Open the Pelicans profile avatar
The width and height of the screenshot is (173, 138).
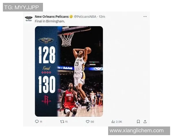click(29, 18)
